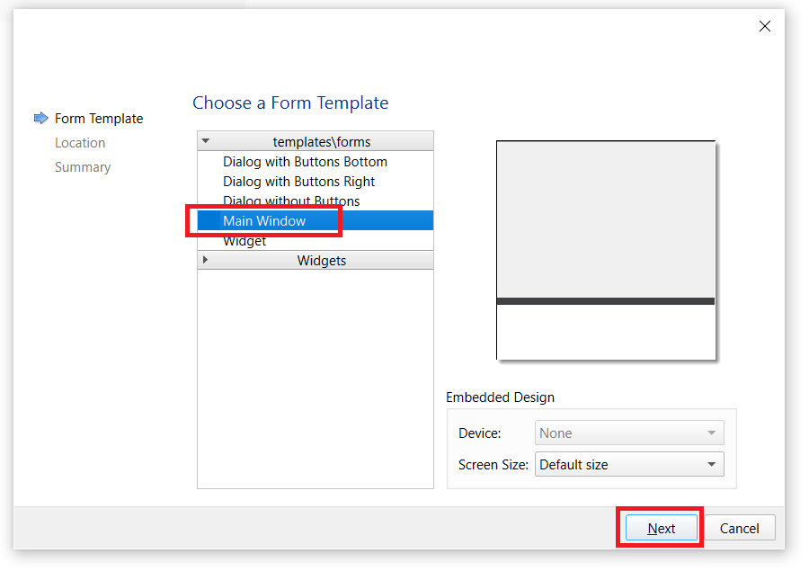Select the Main Window template
The image size is (809, 571).
coord(264,221)
